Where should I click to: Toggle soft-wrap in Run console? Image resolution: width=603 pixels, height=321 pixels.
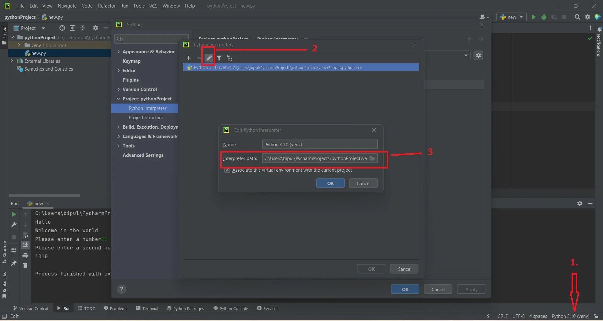pos(25,235)
